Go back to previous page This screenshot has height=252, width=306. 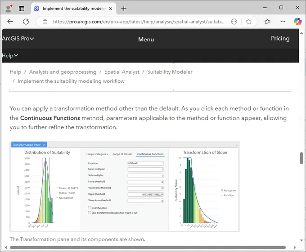click(10, 22)
